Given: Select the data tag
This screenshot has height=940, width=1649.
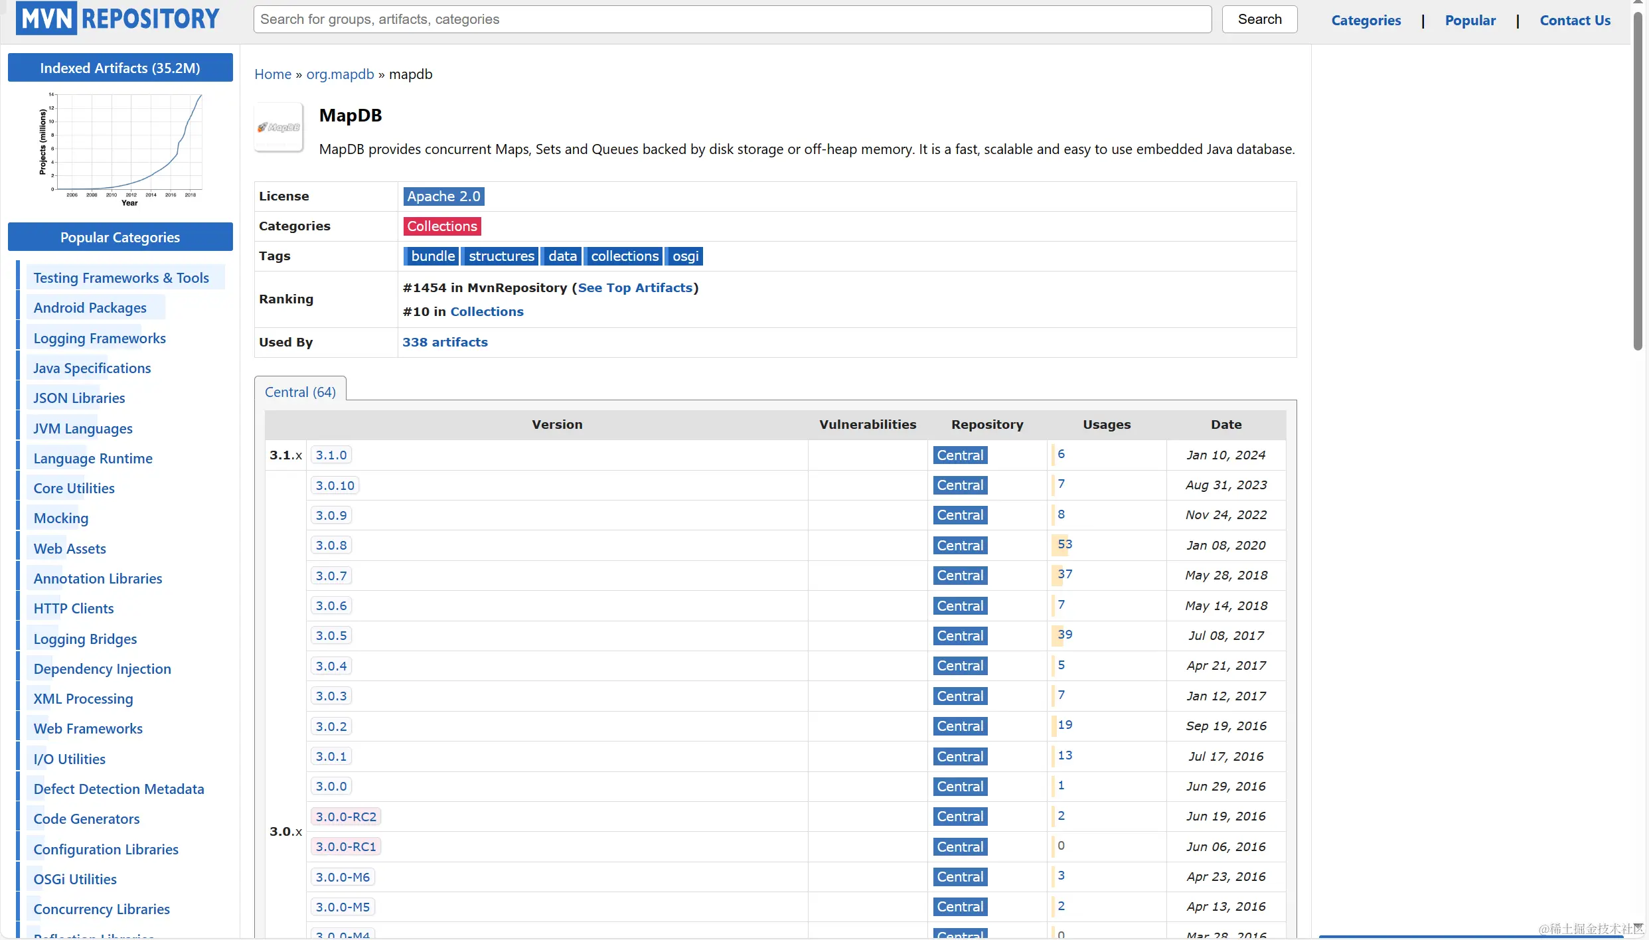Looking at the screenshot, I should (562, 256).
